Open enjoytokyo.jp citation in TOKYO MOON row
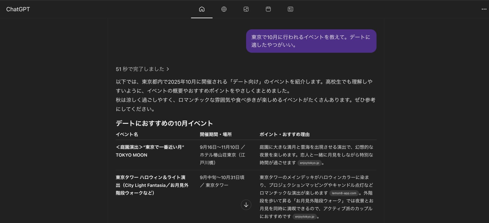The height and width of the screenshot is (223, 489). (309, 163)
